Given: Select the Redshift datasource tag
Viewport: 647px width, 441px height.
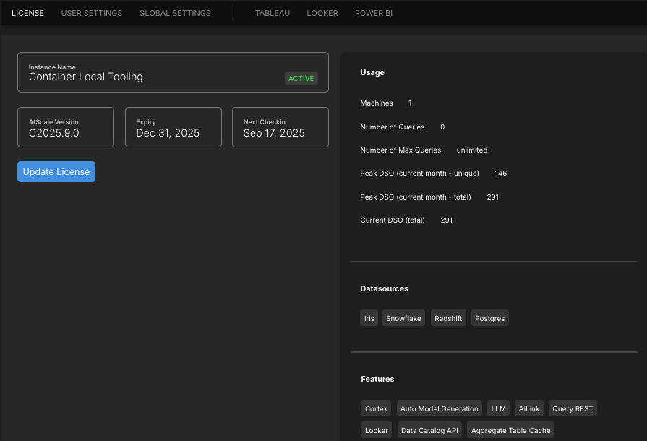Looking at the screenshot, I should pyautogui.click(x=448, y=319).
